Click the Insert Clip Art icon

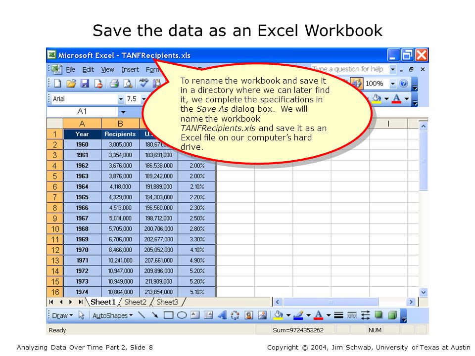[249, 315]
